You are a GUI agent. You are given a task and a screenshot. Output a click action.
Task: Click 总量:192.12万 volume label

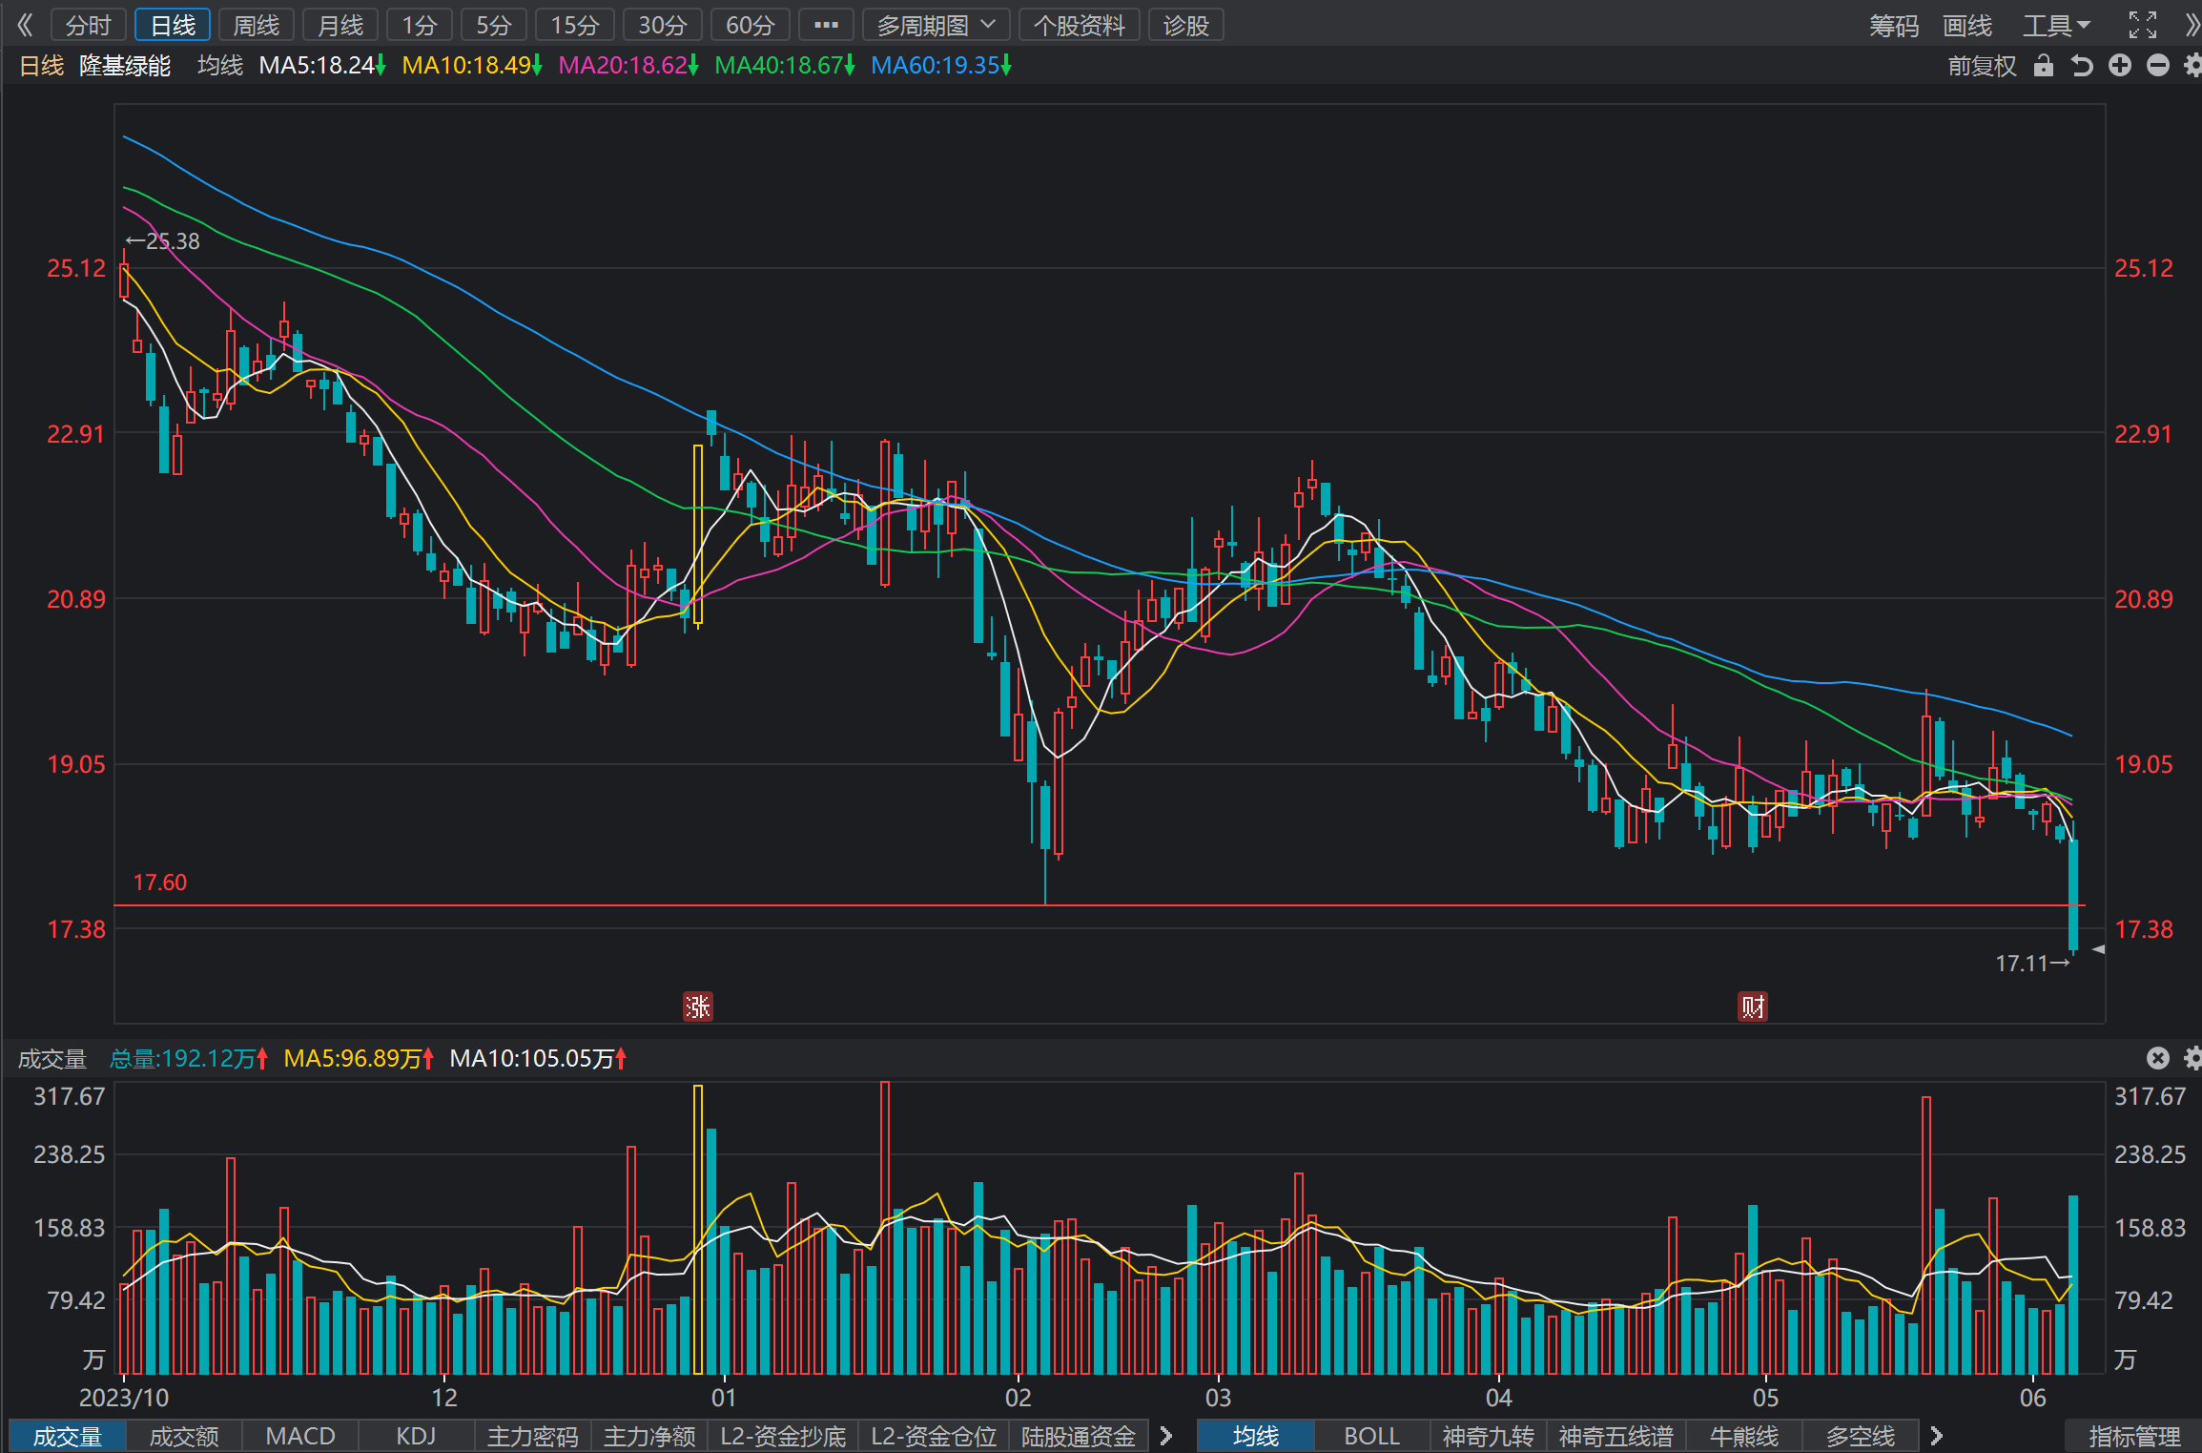pyautogui.click(x=189, y=1058)
